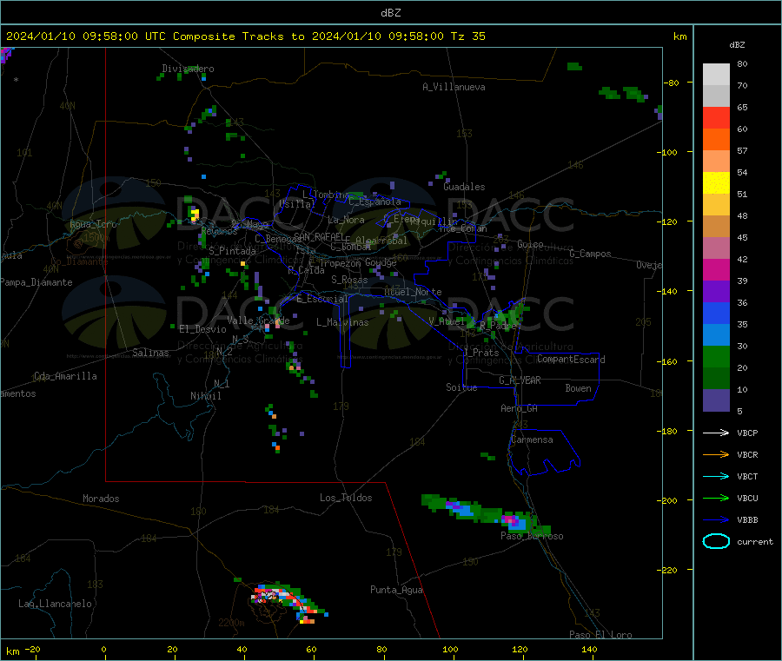Click the Lag.Llancanelo map label
The width and height of the screenshot is (782, 661).
tap(55, 604)
